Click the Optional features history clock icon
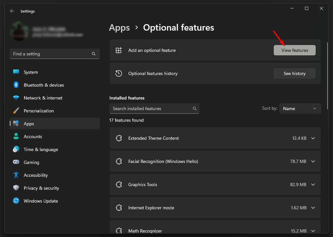The height and width of the screenshot is (237, 333). 119,73
